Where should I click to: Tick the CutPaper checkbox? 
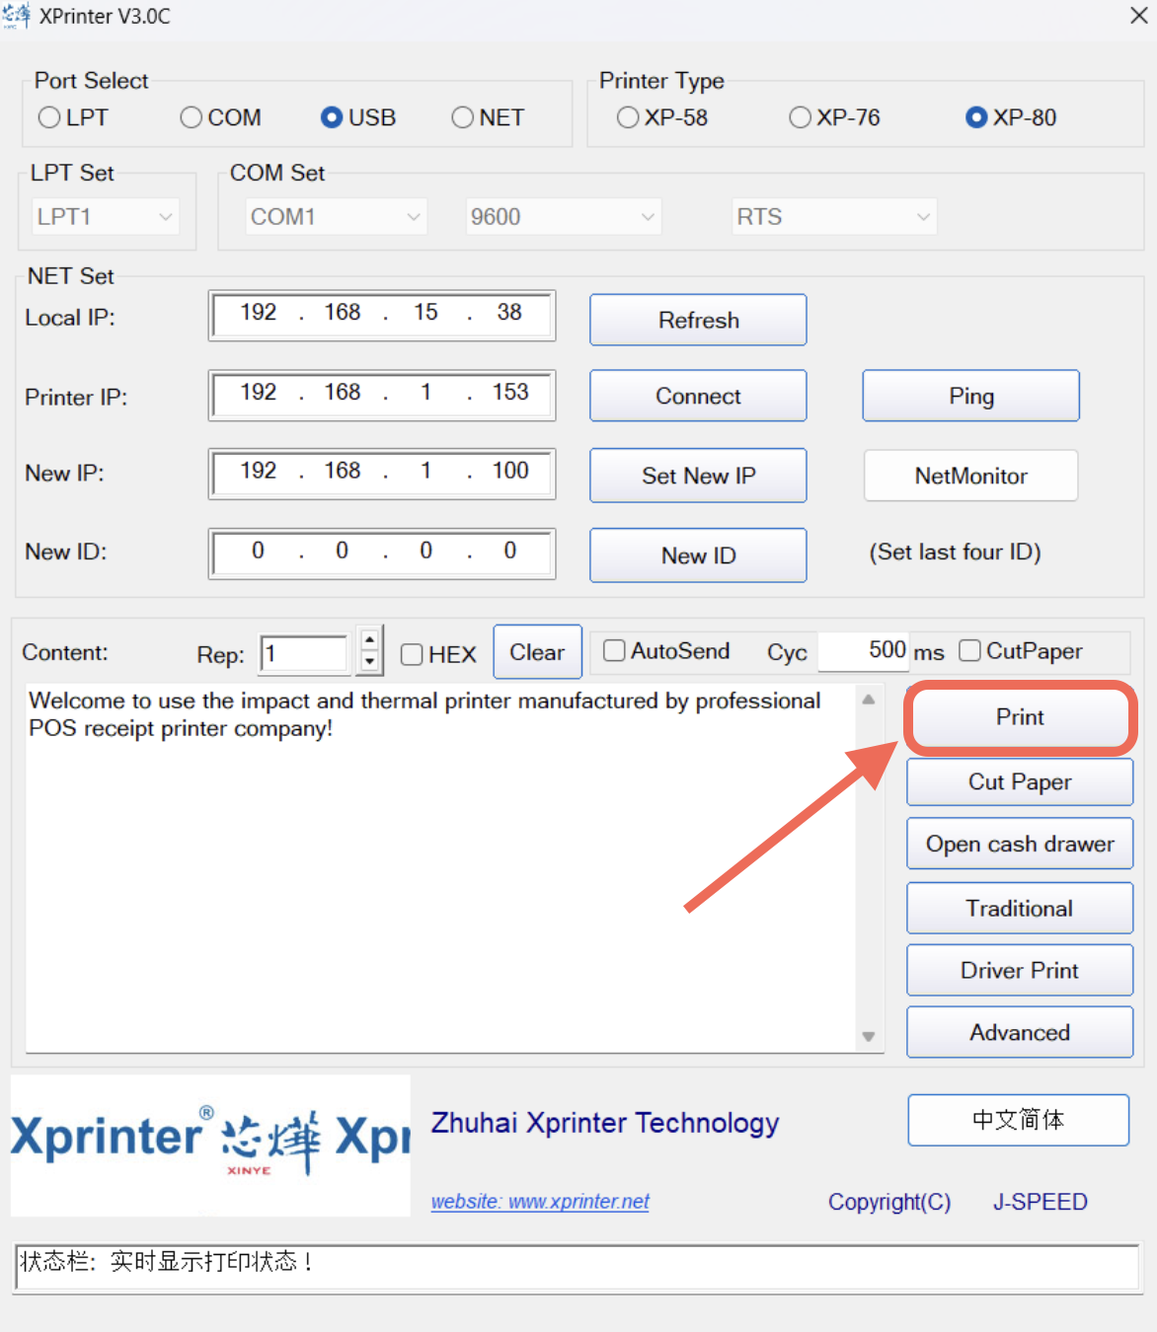(x=969, y=650)
